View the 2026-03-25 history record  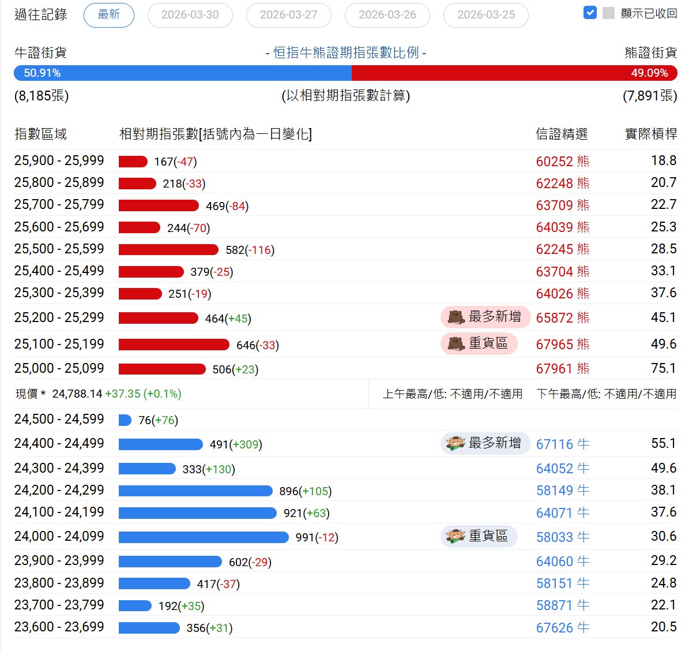[x=485, y=15]
